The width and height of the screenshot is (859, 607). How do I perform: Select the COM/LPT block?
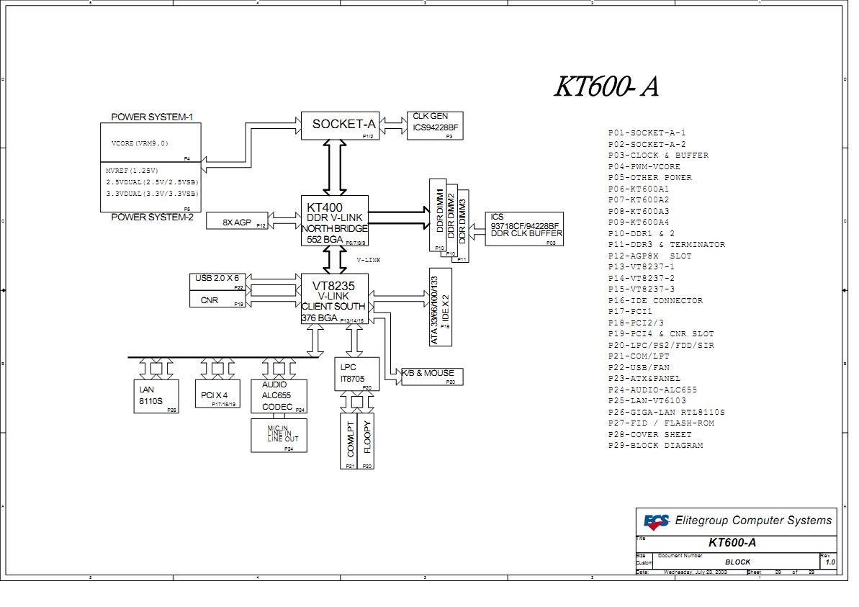[x=348, y=441]
